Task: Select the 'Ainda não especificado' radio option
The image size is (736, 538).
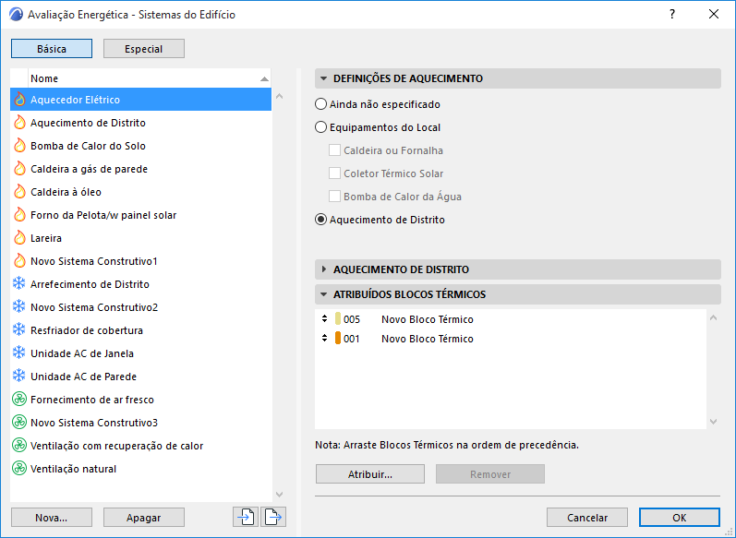Action: pyautogui.click(x=321, y=104)
